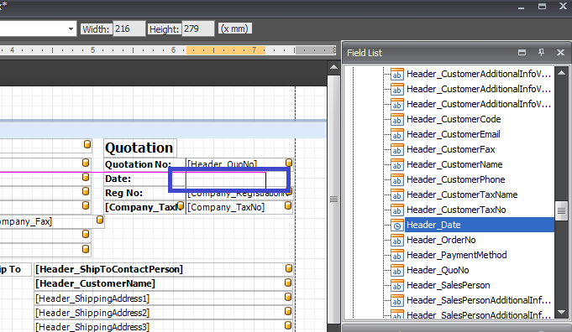Maximize the Field List panel

[x=522, y=53]
